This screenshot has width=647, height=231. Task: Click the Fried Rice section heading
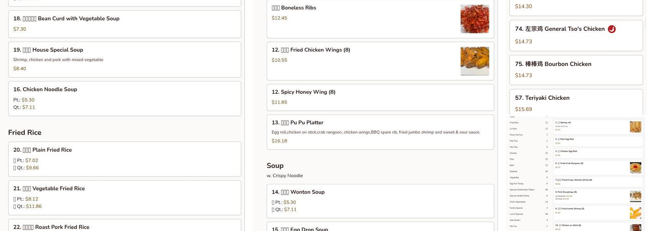pos(25,133)
